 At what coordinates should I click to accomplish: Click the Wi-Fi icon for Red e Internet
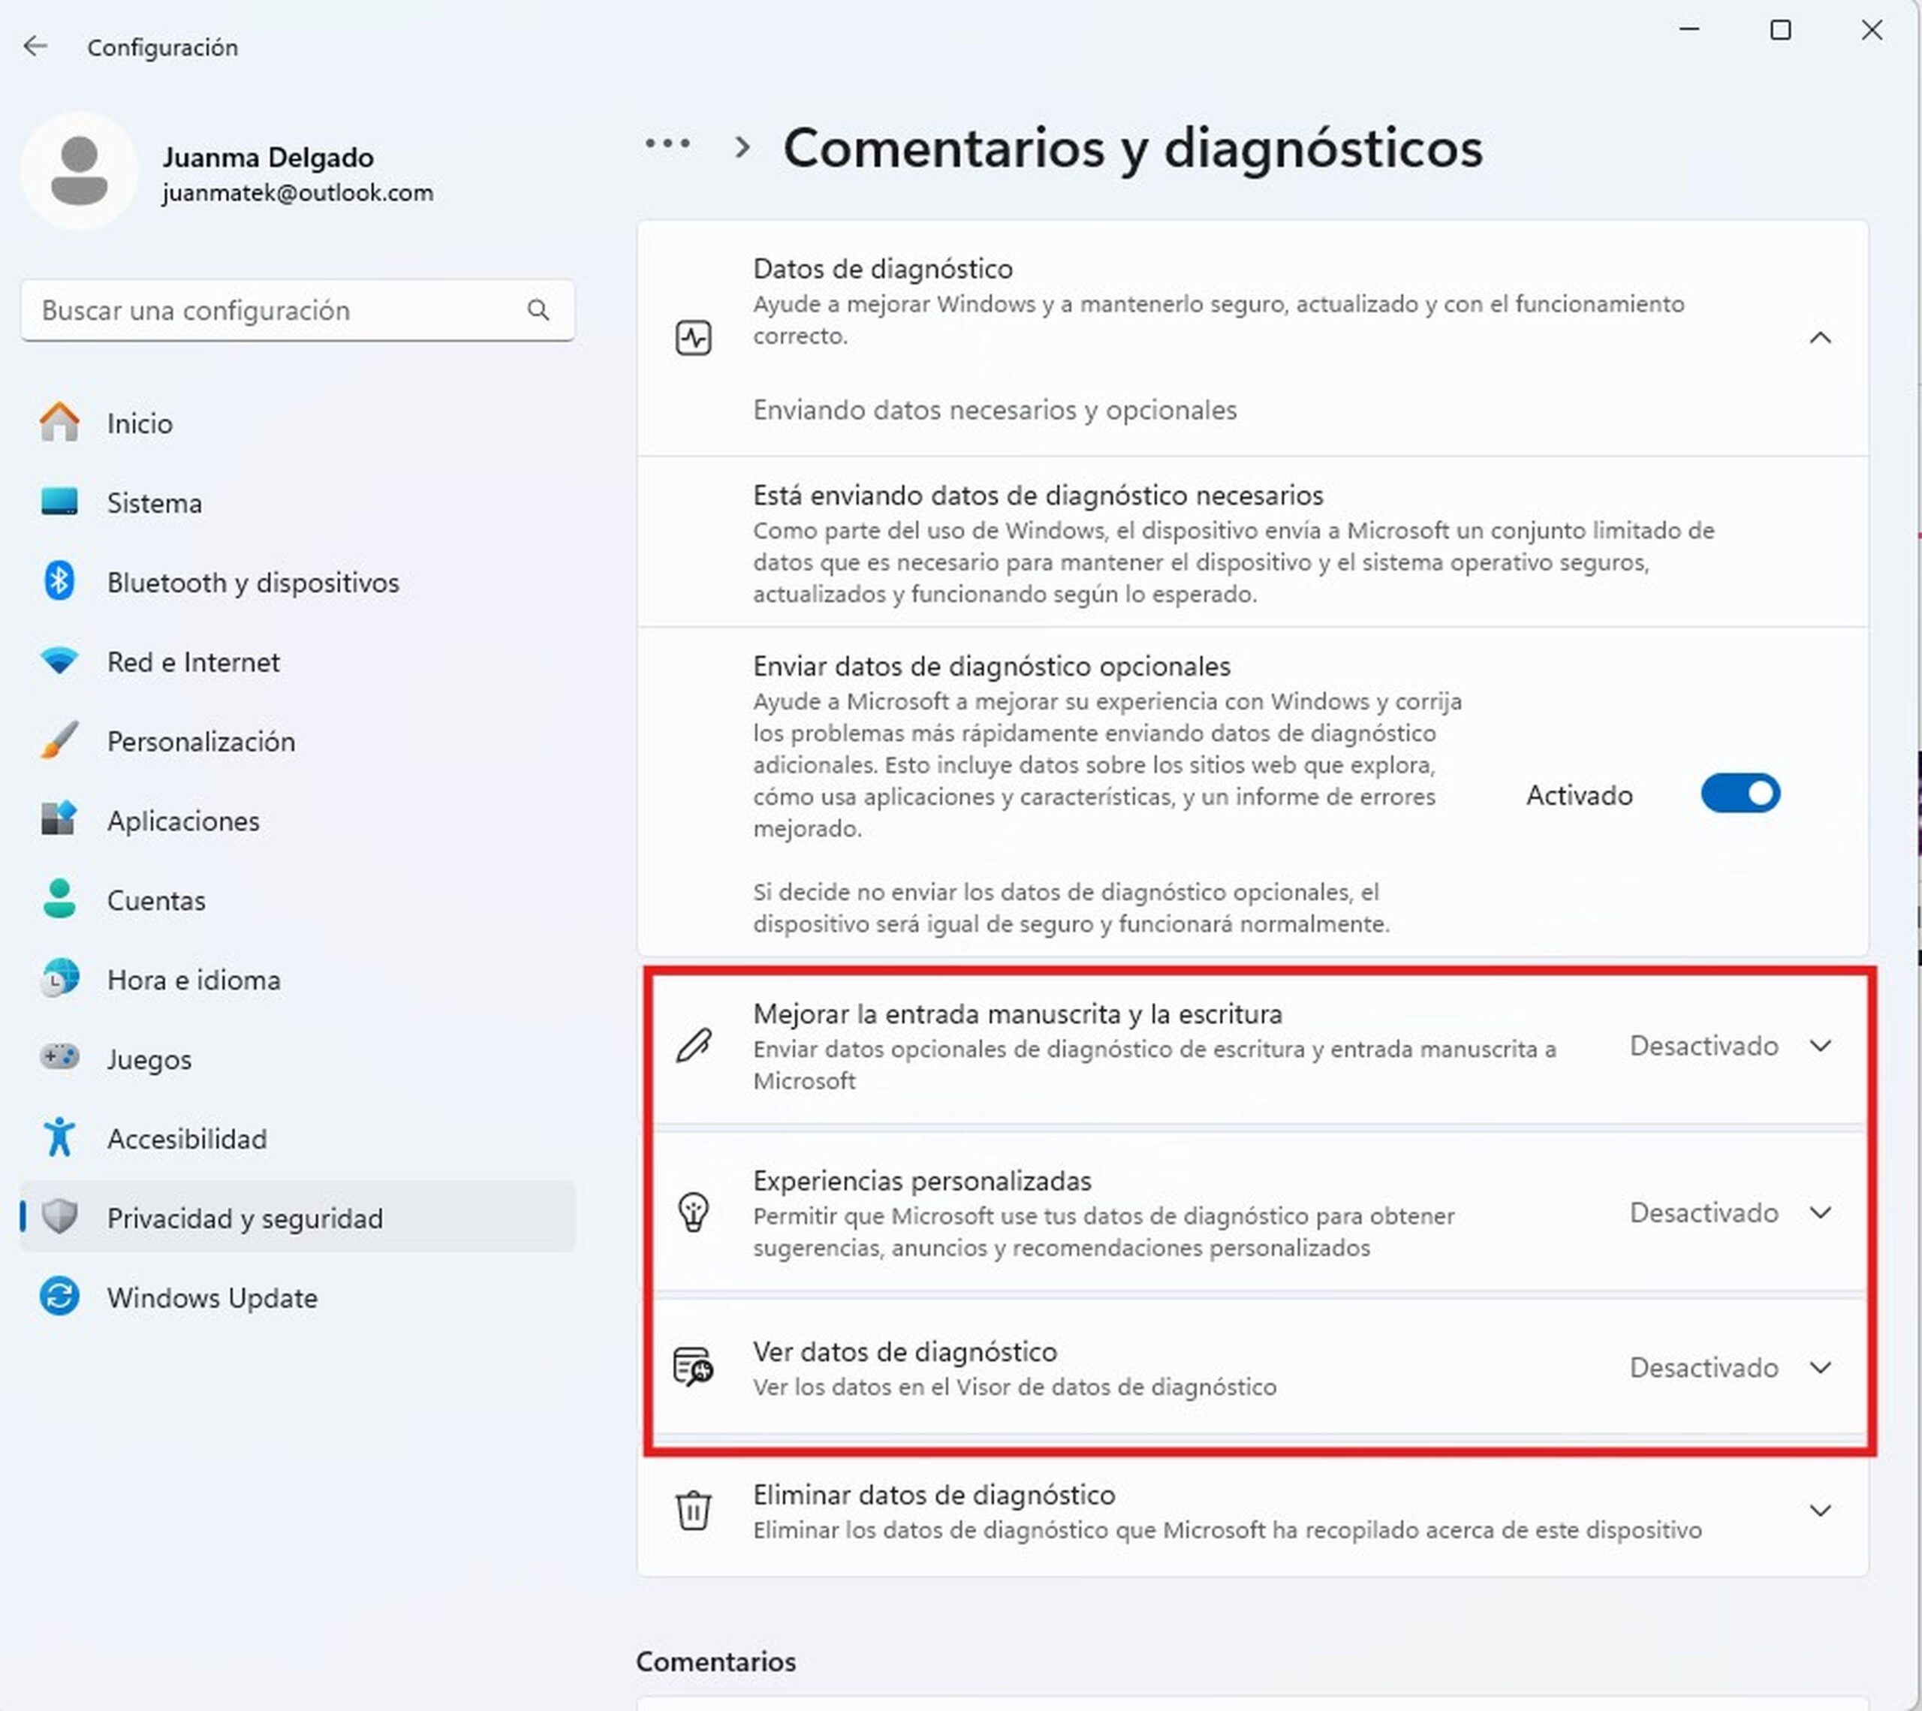pyautogui.click(x=59, y=661)
